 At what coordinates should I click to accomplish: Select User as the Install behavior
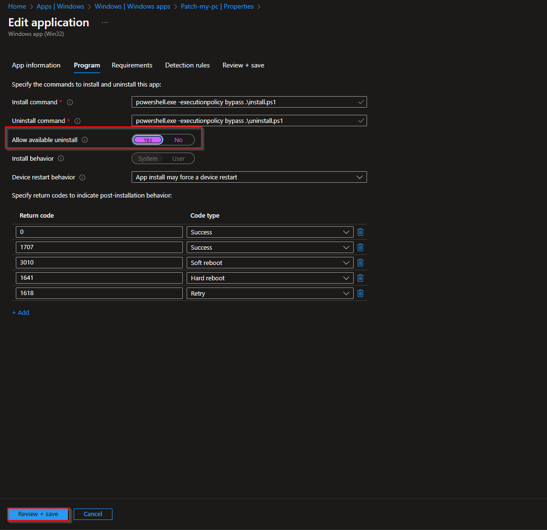(x=178, y=158)
